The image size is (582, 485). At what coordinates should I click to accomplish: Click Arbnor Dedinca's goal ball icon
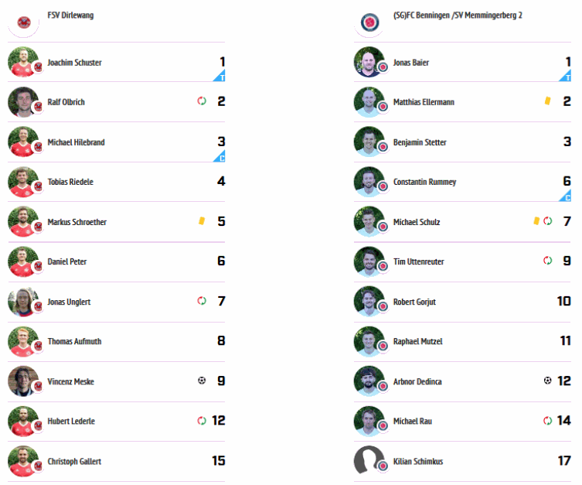click(547, 381)
